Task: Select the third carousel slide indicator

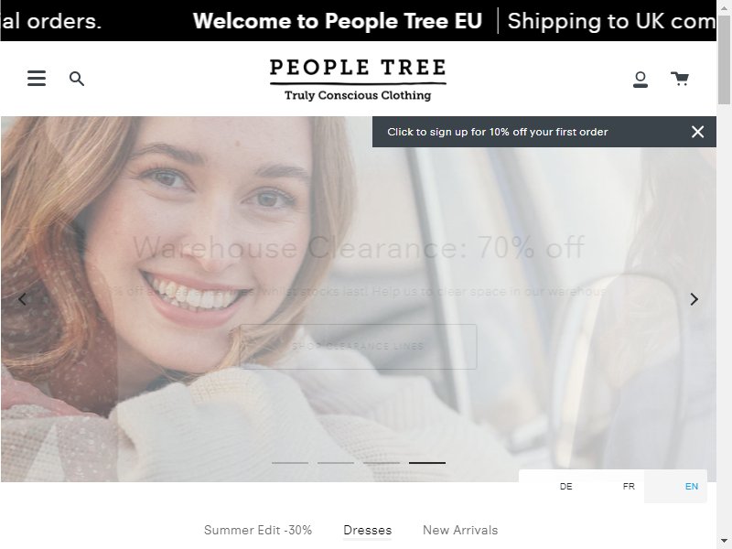Action: click(x=382, y=463)
